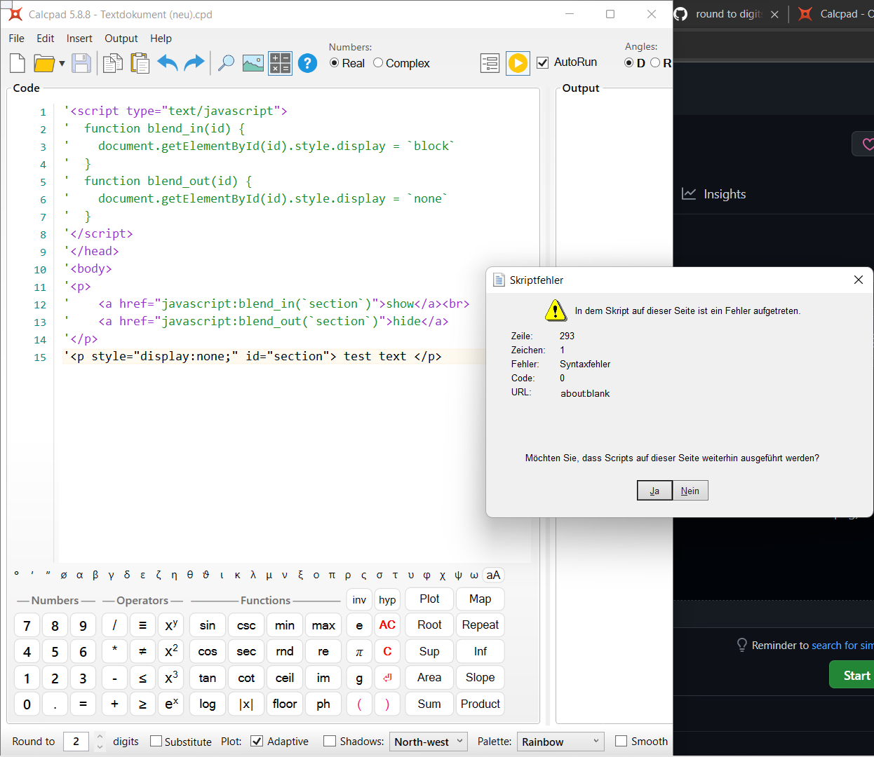Image resolution: width=874 pixels, height=757 pixels.
Task: Click the Plot keypad button
Action: [429, 599]
